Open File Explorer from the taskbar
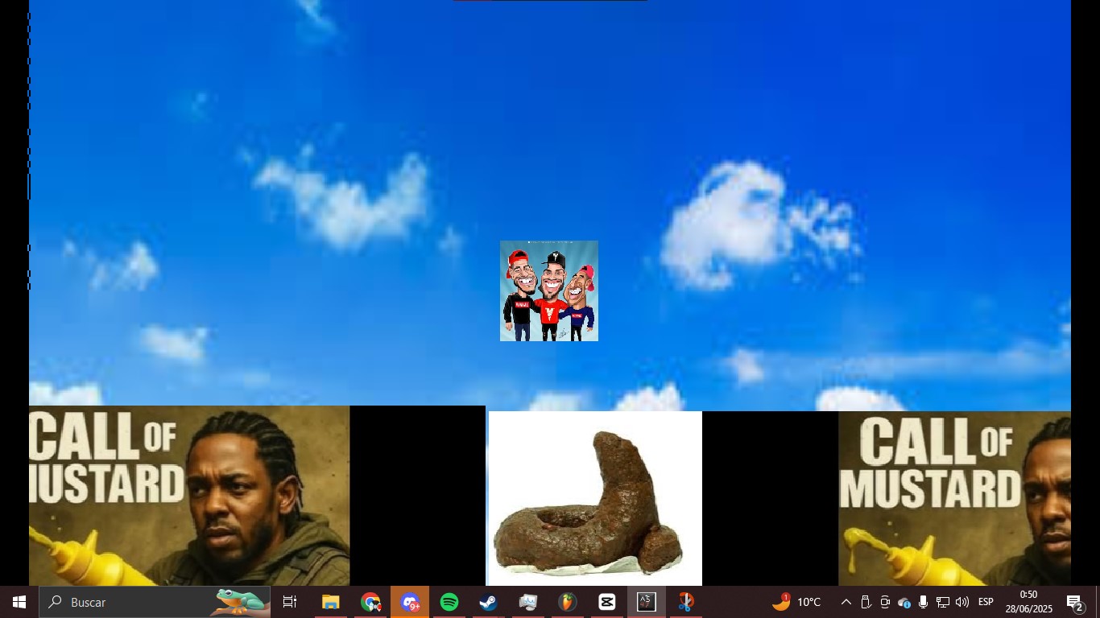Screen dimensions: 1100x618 331,602
